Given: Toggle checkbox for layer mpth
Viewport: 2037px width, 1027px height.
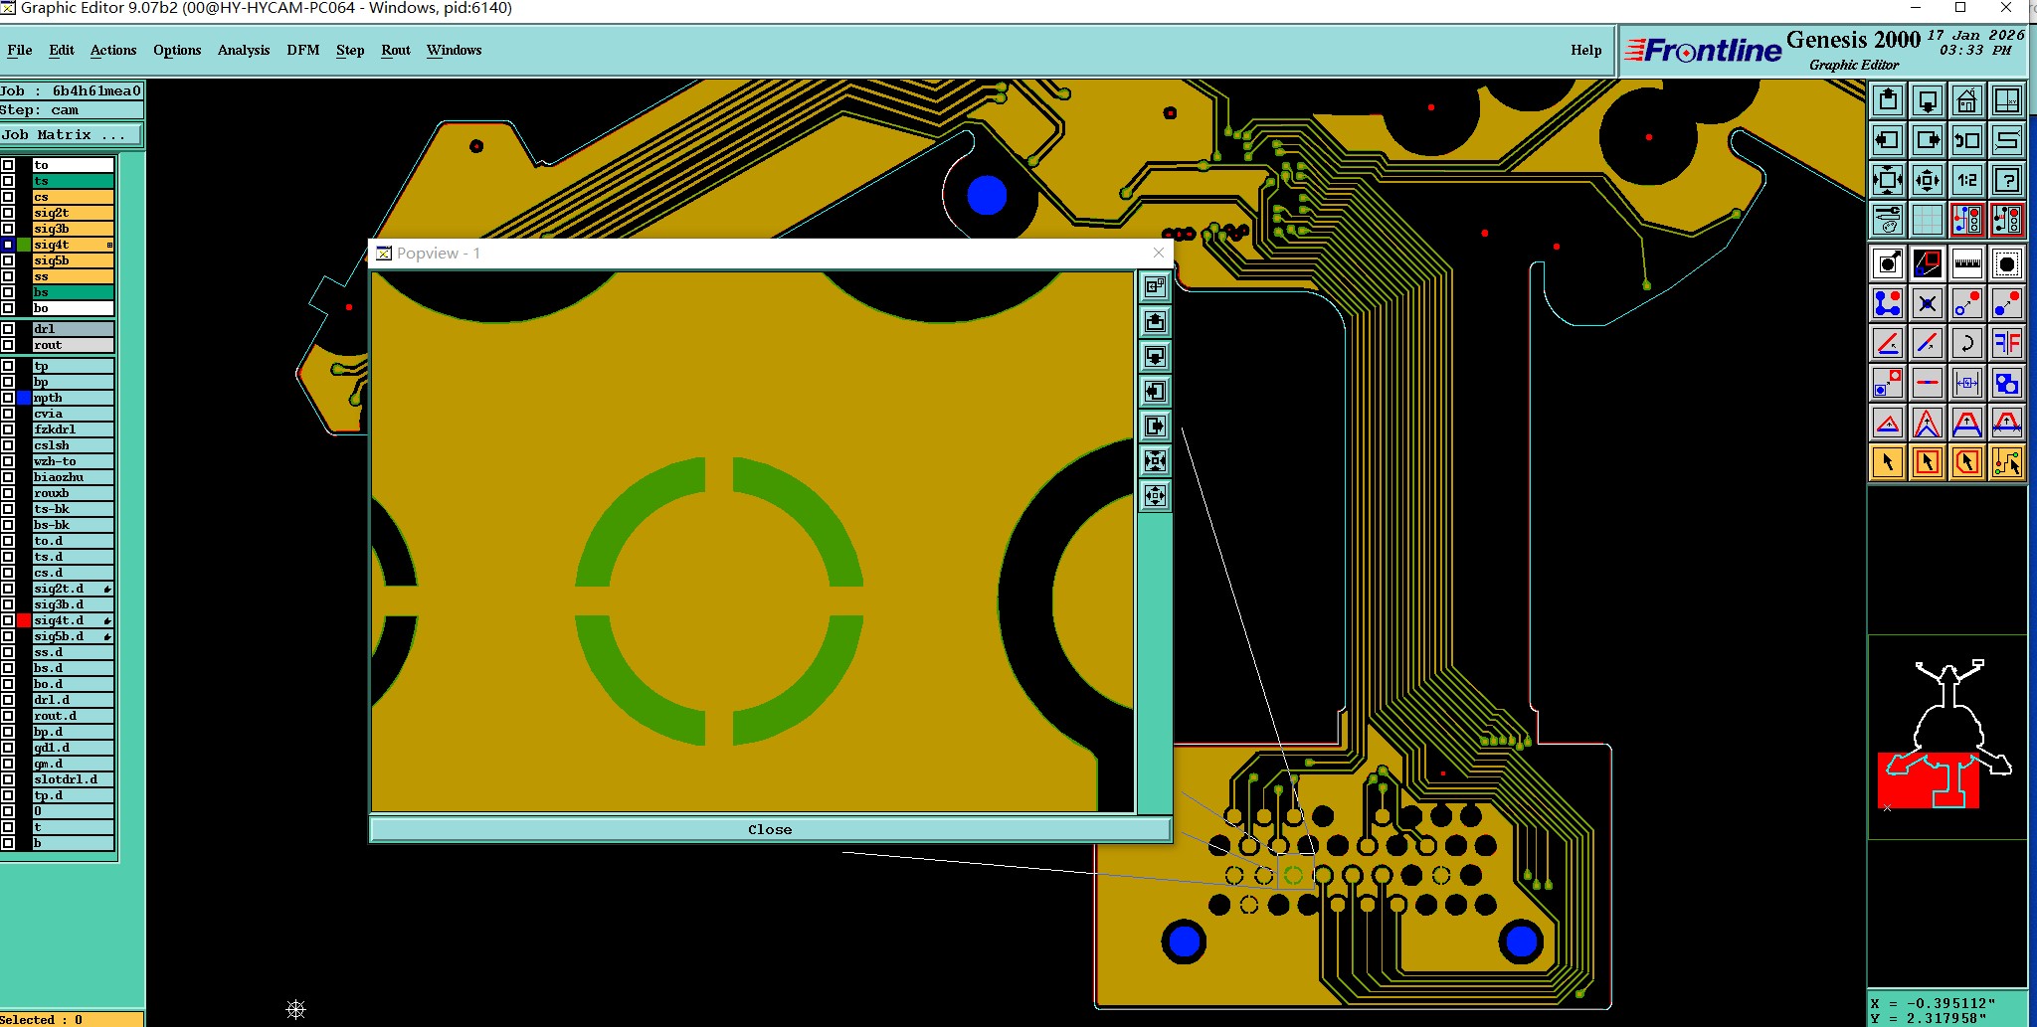Looking at the screenshot, I should click(8, 398).
